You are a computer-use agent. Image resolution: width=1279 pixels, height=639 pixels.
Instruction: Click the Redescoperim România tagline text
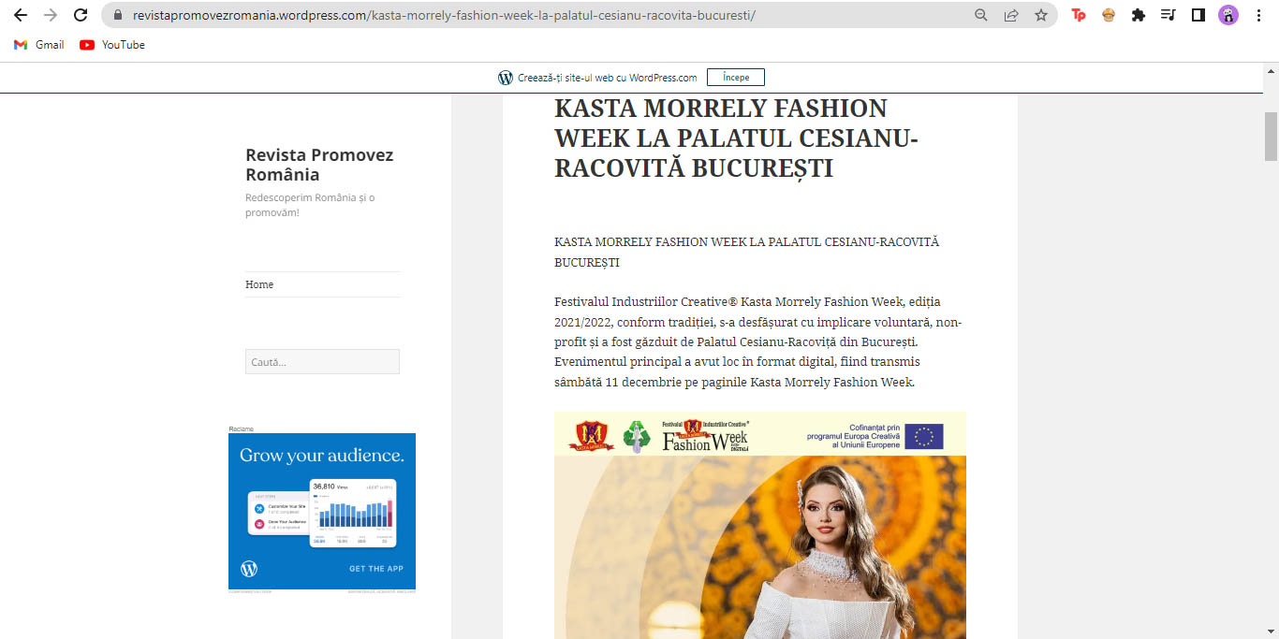coord(310,205)
